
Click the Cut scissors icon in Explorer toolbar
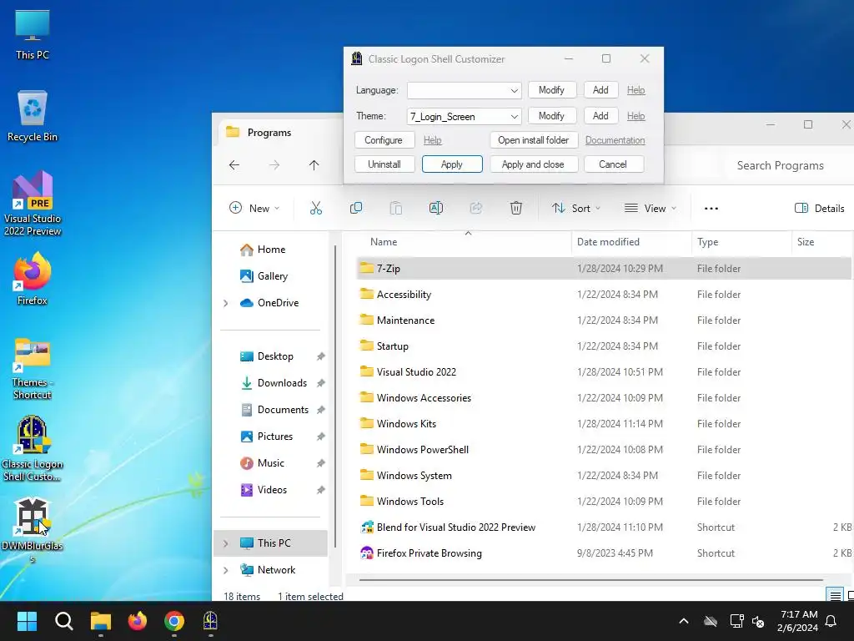[x=316, y=208]
